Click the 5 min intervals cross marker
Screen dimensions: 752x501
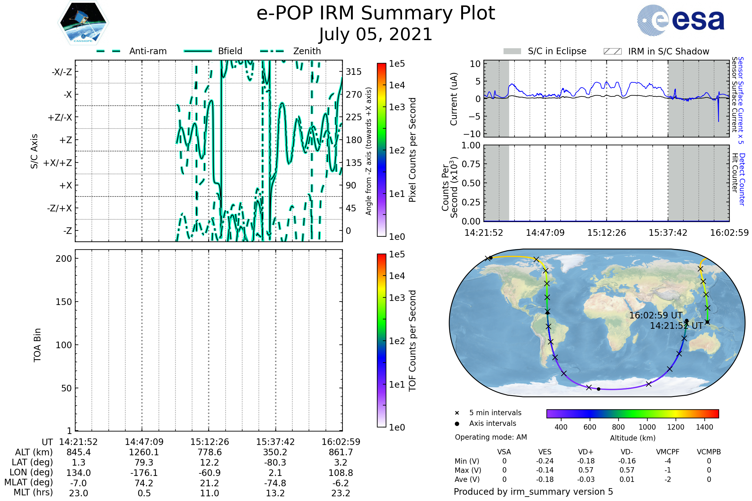click(x=457, y=413)
